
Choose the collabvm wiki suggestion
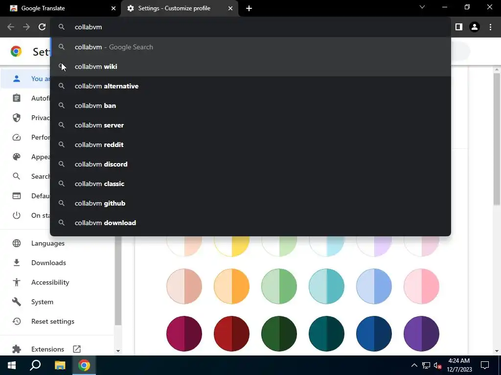250,66
